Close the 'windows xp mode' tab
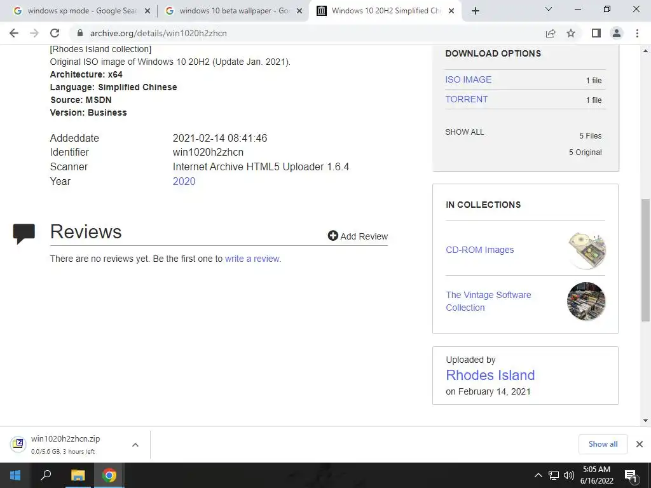This screenshot has width=651, height=488. [147, 11]
